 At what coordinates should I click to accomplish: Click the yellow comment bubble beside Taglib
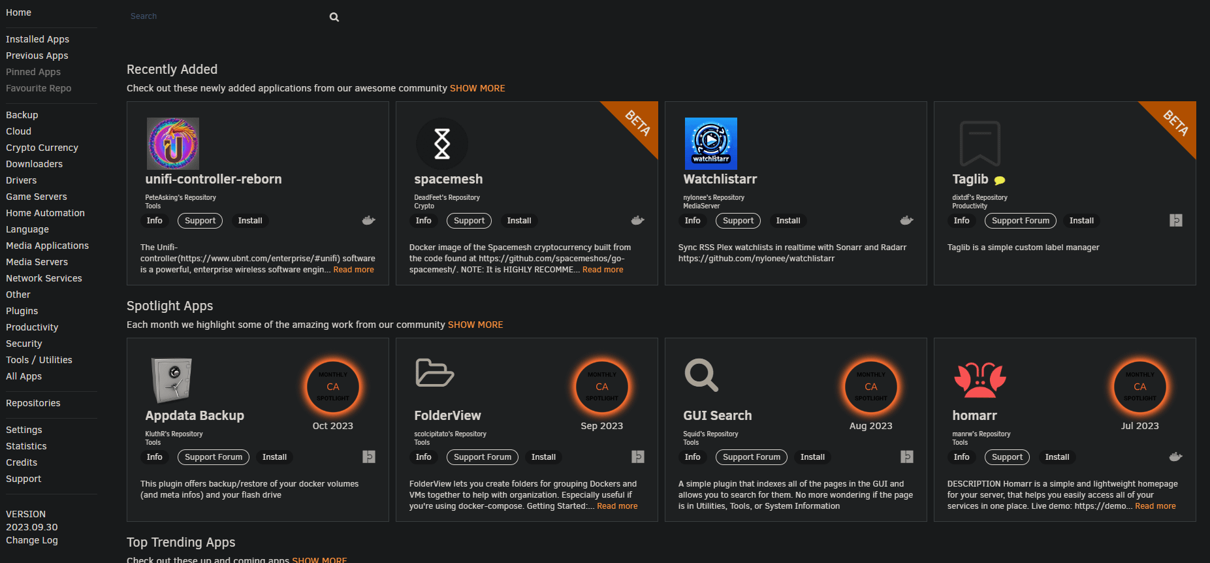[999, 180]
